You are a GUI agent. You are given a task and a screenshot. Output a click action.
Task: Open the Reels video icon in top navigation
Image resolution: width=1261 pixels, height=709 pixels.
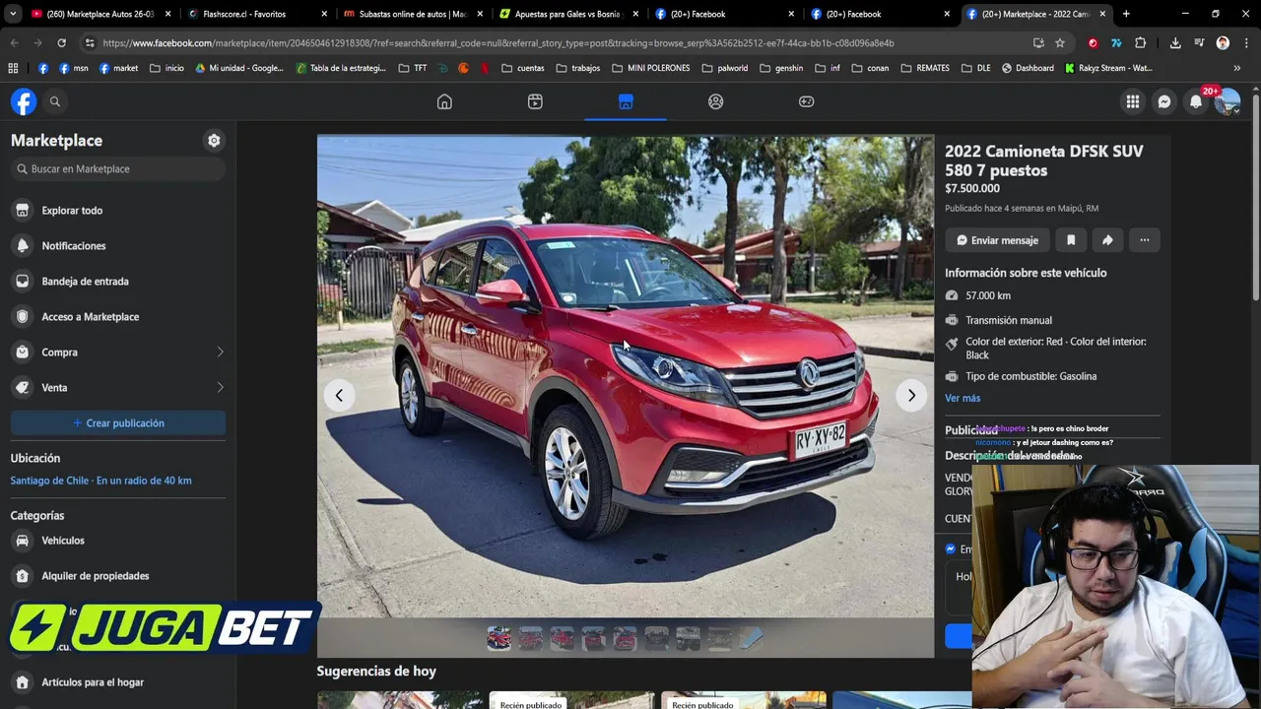coord(535,101)
